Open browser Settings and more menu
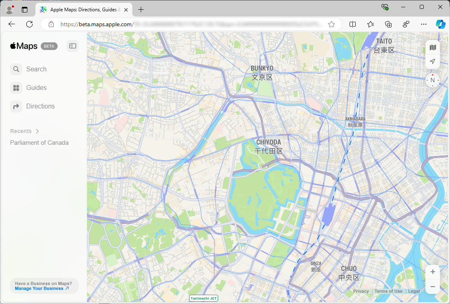 (423, 24)
